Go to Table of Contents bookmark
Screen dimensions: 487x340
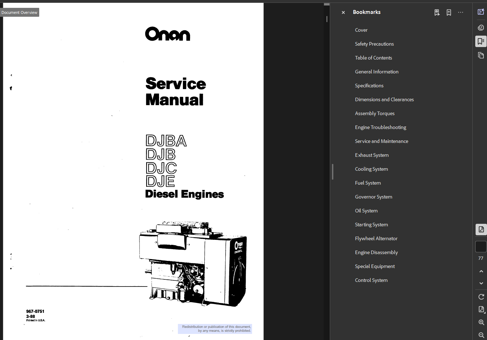point(373,58)
